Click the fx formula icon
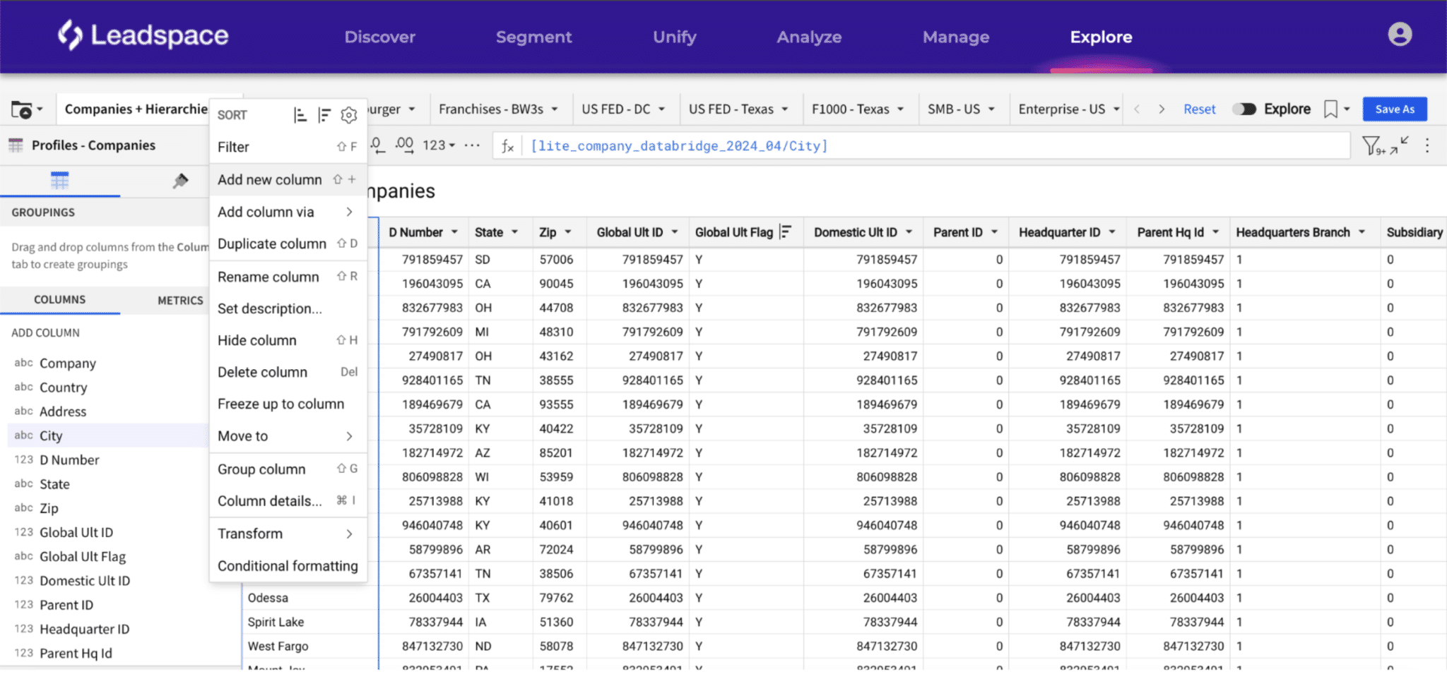The height and width of the screenshot is (674, 1447). [507, 145]
